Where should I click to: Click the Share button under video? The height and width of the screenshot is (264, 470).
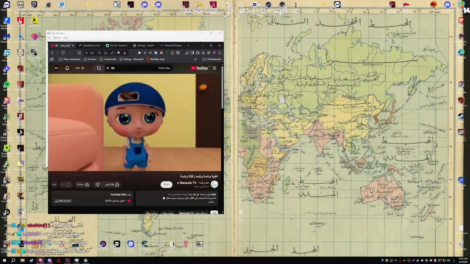coord(83,185)
